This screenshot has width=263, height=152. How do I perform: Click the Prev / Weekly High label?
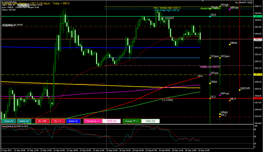[x=167, y=8]
